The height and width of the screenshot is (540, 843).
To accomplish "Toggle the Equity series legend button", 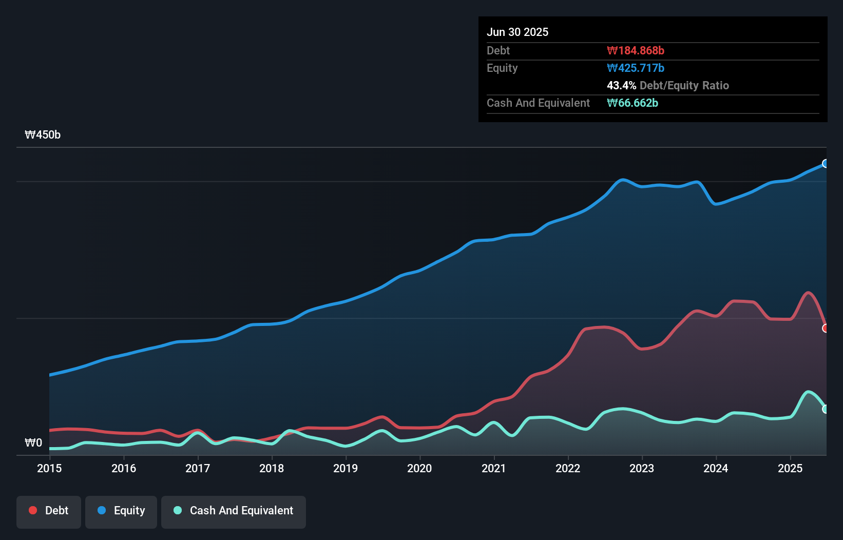I will [x=121, y=512].
